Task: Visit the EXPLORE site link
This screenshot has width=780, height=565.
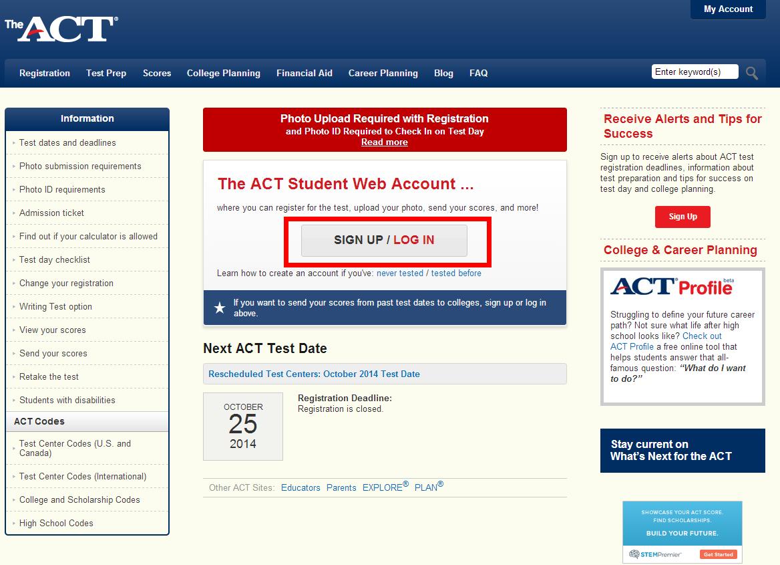Action: pos(385,487)
